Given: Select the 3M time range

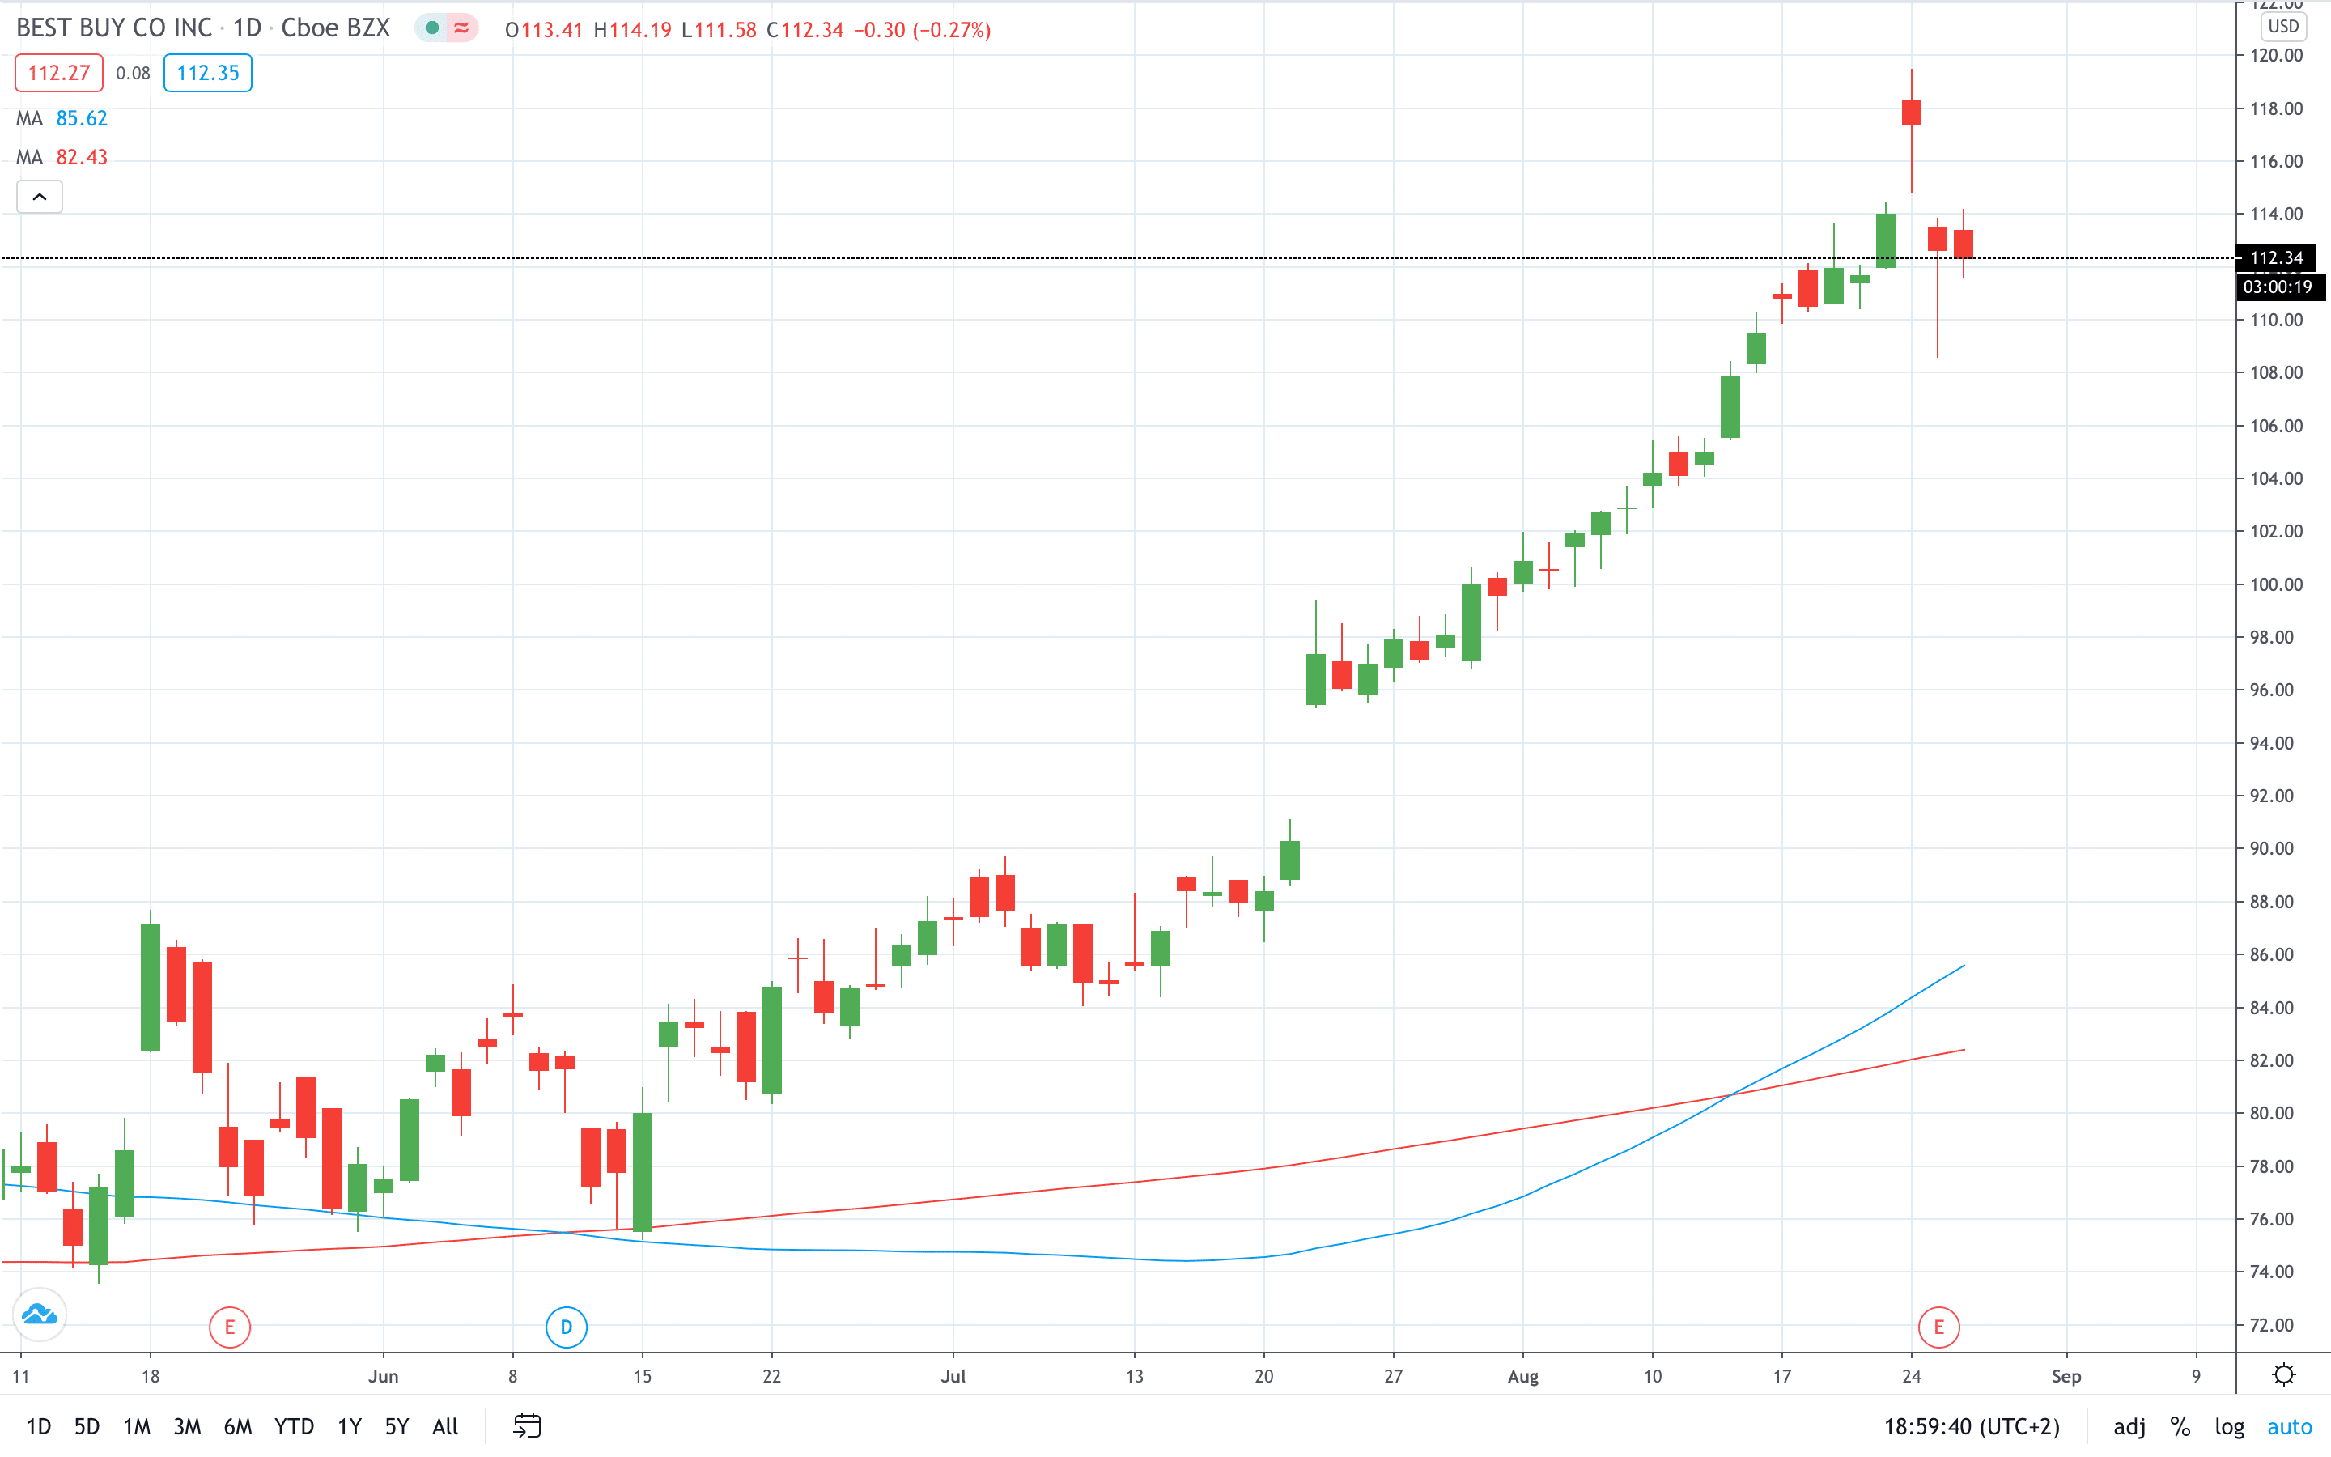Looking at the screenshot, I should pyautogui.click(x=187, y=1426).
